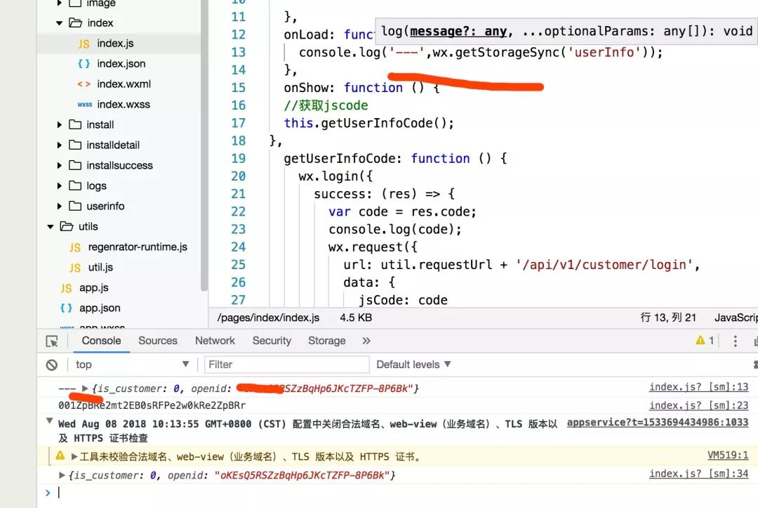Screen dimensions: 758x508
Task: Click the braces icon beside app.json
Action: pos(66,308)
